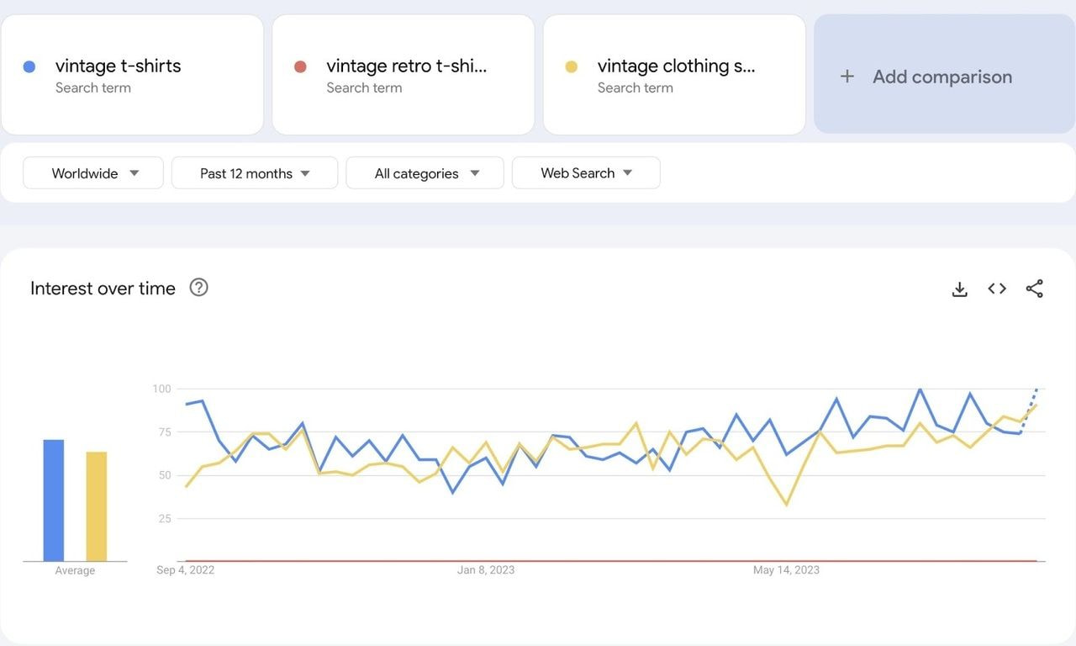Change the Web Search type dropdown
The height and width of the screenshot is (646, 1076).
point(586,173)
